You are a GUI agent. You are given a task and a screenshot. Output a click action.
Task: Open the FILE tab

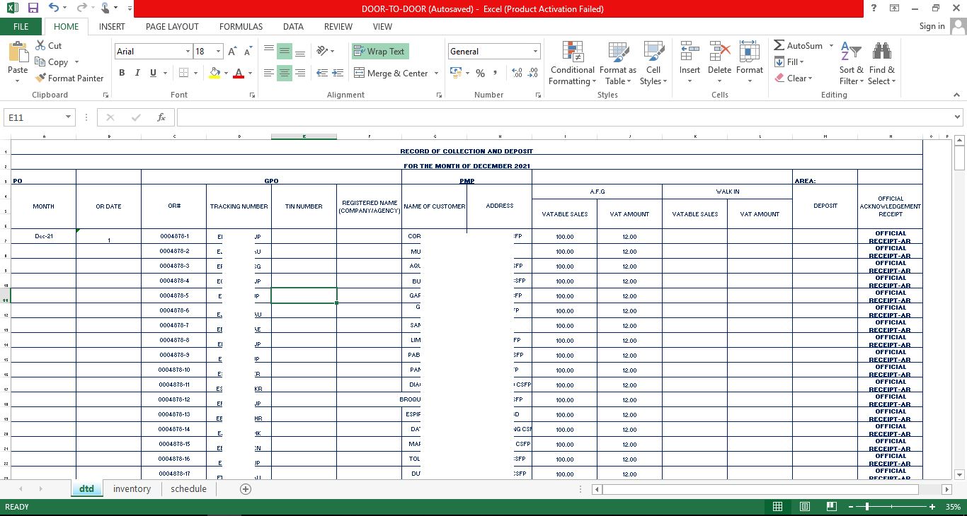pyautogui.click(x=21, y=27)
